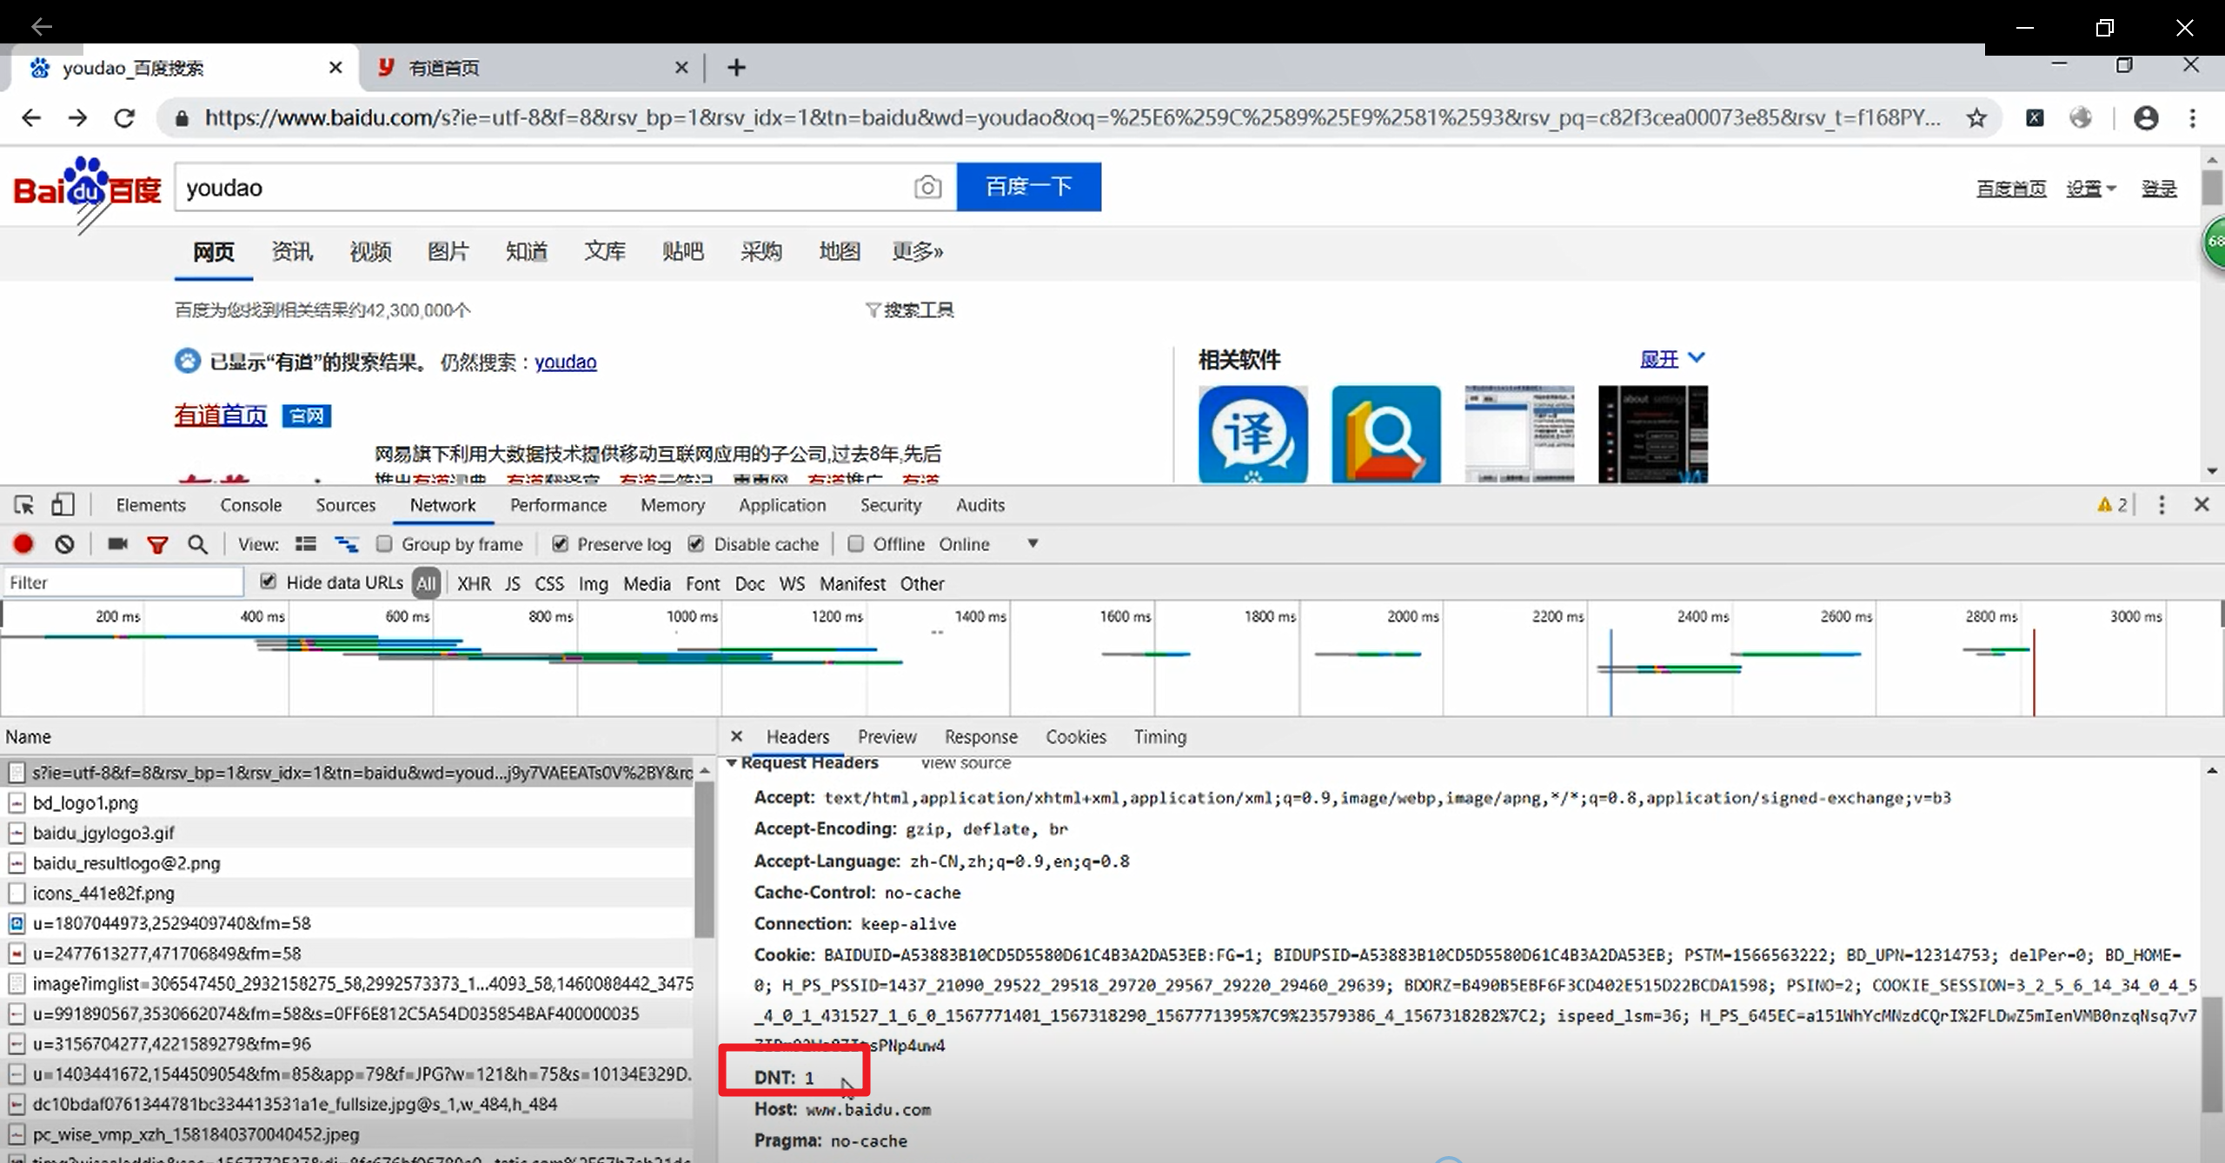Viewport: 2225px width, 1163px height.
Task: Toggle the Preserve log checkbox
Action: 561,544
